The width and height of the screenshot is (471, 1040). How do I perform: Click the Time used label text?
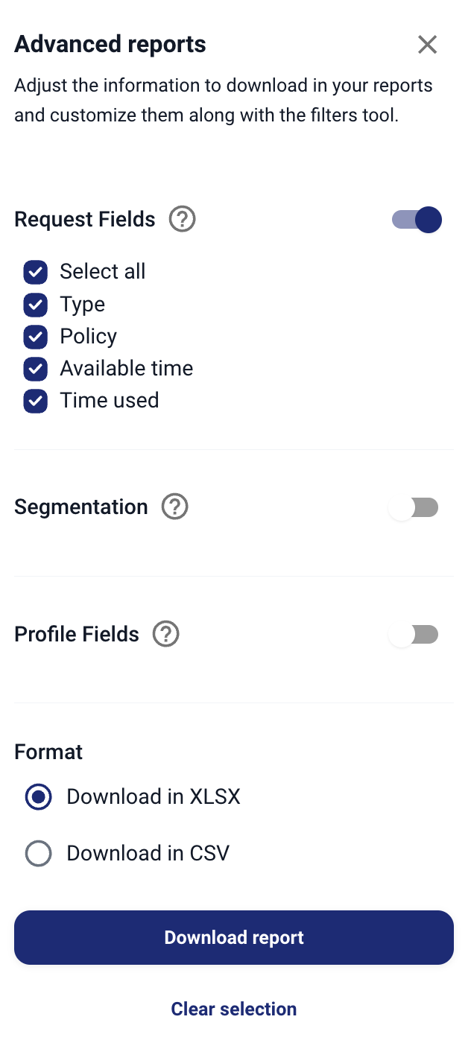[110, 401]
